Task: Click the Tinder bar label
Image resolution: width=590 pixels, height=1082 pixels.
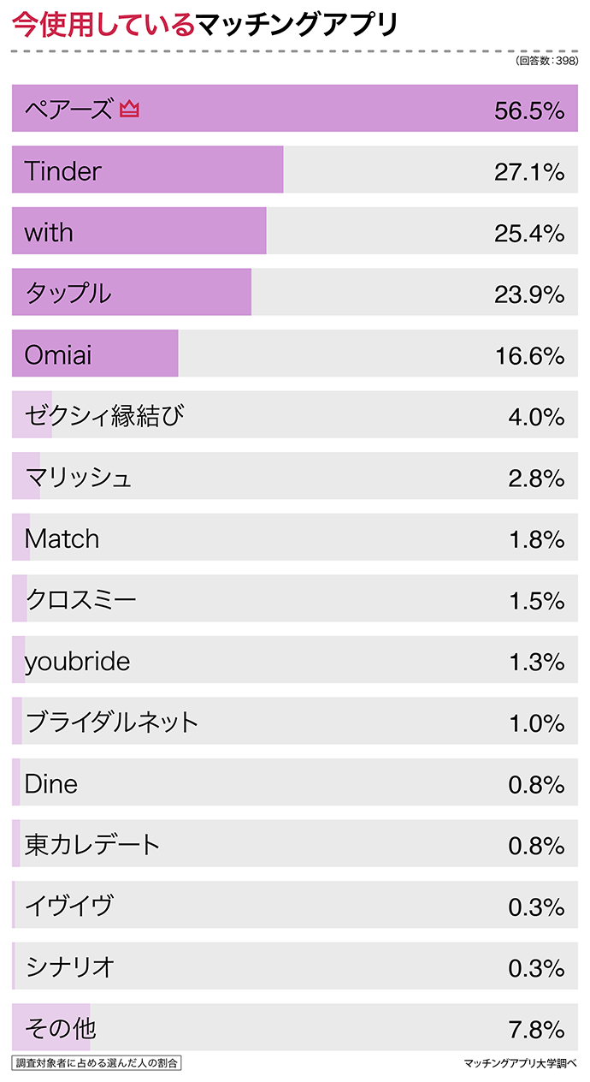Action: pyautogui.click(x=62, y=171)
